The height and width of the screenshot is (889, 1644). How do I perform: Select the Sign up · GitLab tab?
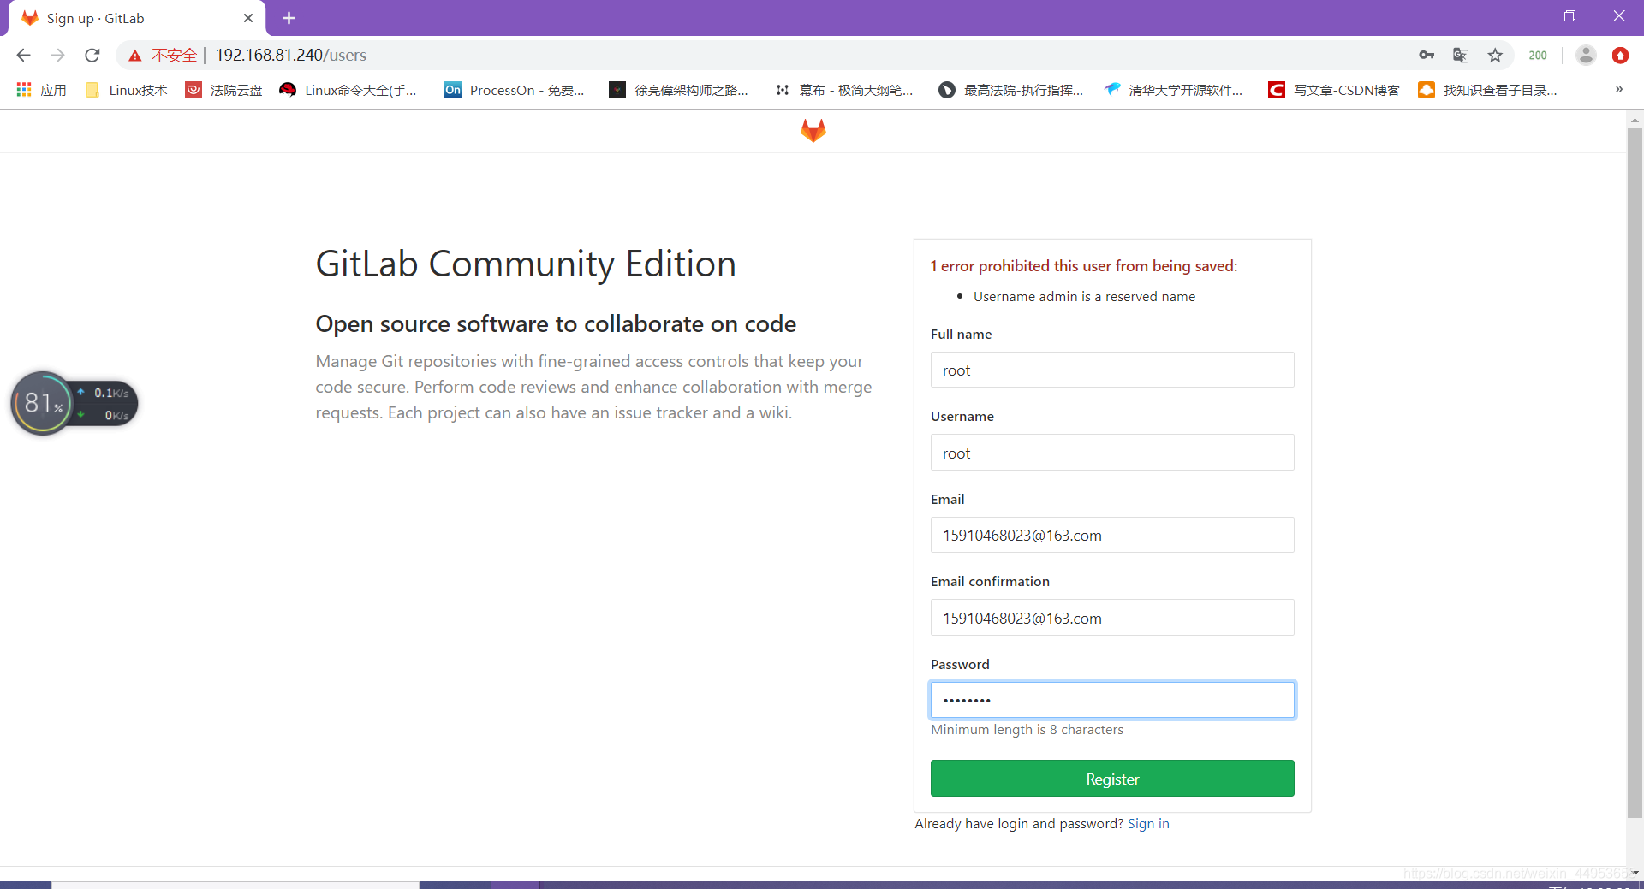coord(137,18)
